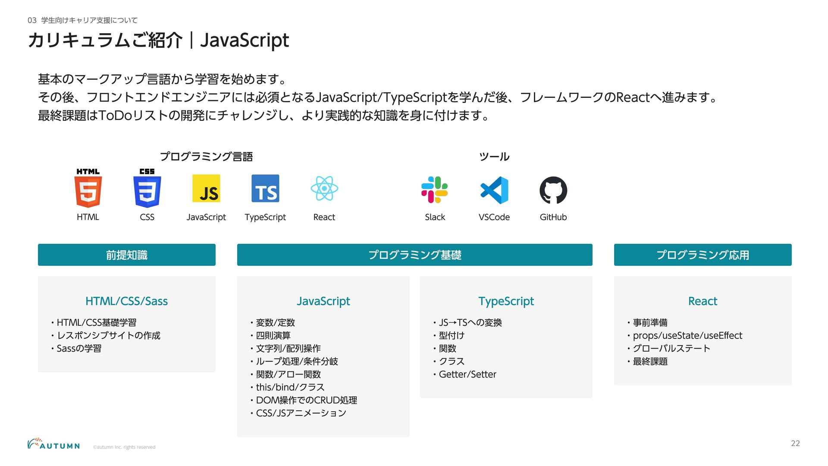Click the TypeScript card heading
Viewport: 828px width, 466px height.
click(506, 301)
